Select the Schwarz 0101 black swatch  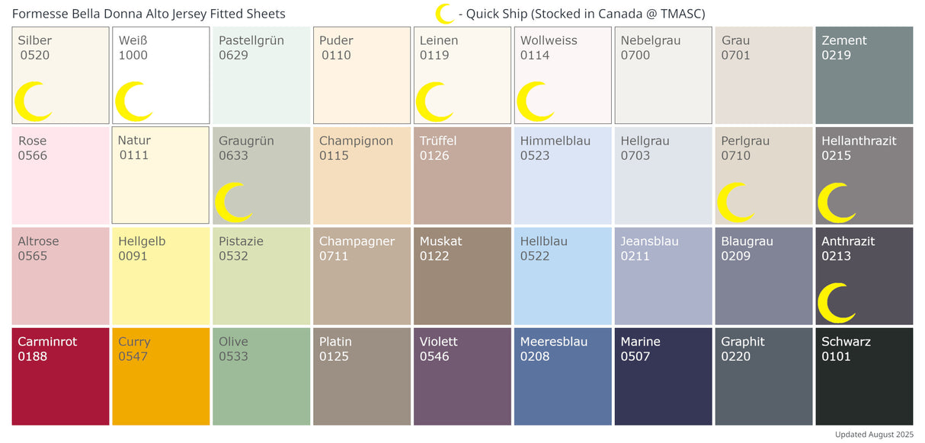pyautogui.click(x=864, y=376)
